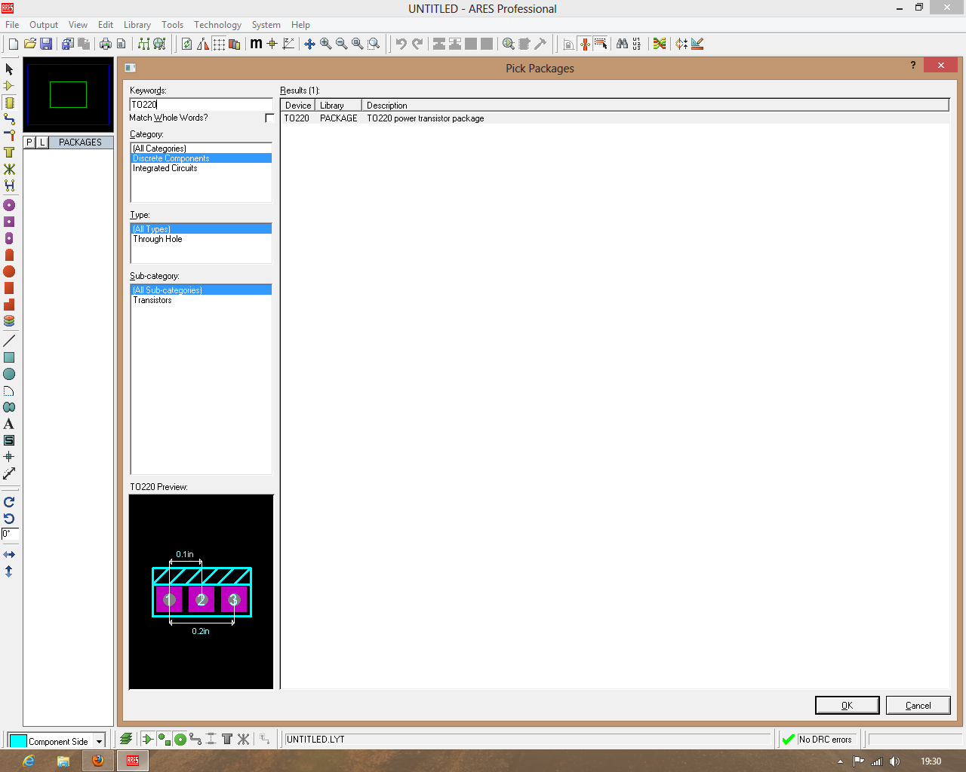Screen dimensions: 966x772
Task: Click the Undo arrow icon
Action: click(x=401, y=44)
